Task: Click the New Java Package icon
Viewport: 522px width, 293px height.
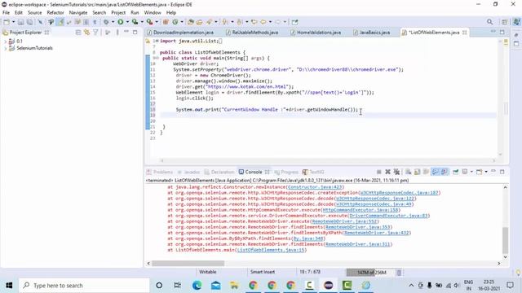Action: coord(166,22)
